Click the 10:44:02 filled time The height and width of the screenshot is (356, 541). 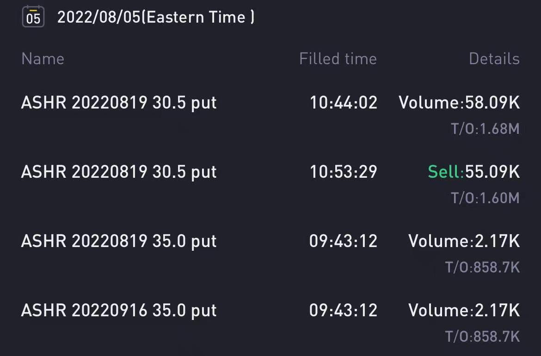coord(344,103)
